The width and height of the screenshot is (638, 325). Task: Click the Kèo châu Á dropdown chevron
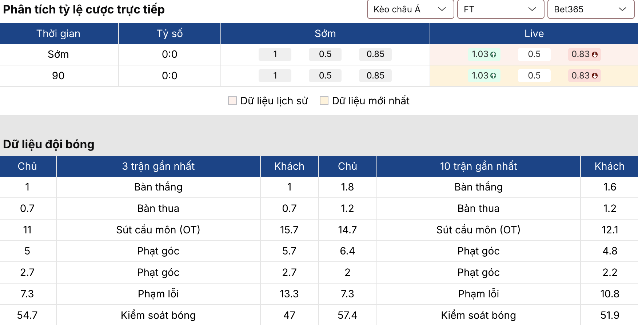[442, 9]
